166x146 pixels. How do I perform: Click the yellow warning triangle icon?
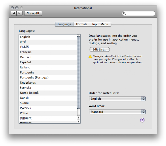90,56
